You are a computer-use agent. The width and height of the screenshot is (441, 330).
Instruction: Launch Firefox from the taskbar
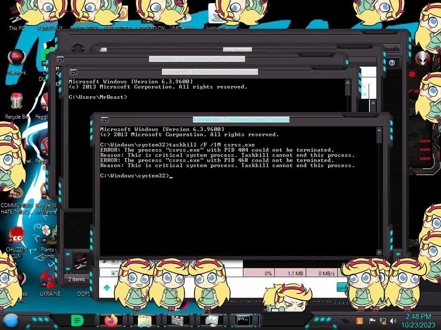click(111, 321)
